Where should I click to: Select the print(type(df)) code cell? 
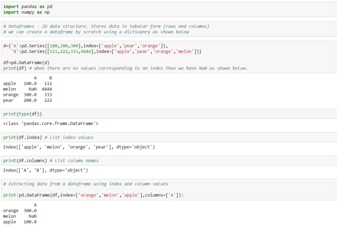coord(168,114)
